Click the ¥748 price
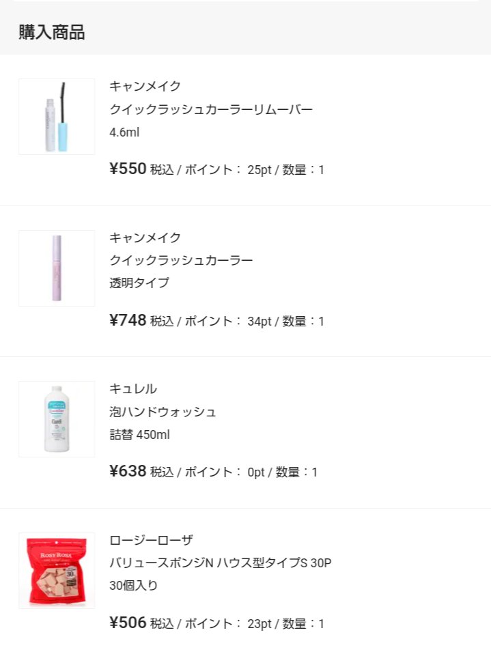This screenshot has width=491, height=654. pyautogui.click(x=128, y=321)
